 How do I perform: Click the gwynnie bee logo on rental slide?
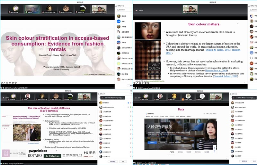(x=38, y=151)
